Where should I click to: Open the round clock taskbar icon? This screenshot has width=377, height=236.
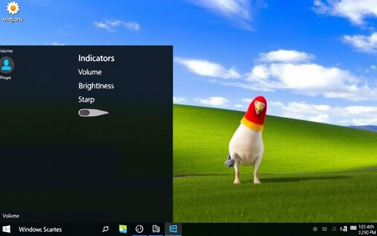click(140, 229)
